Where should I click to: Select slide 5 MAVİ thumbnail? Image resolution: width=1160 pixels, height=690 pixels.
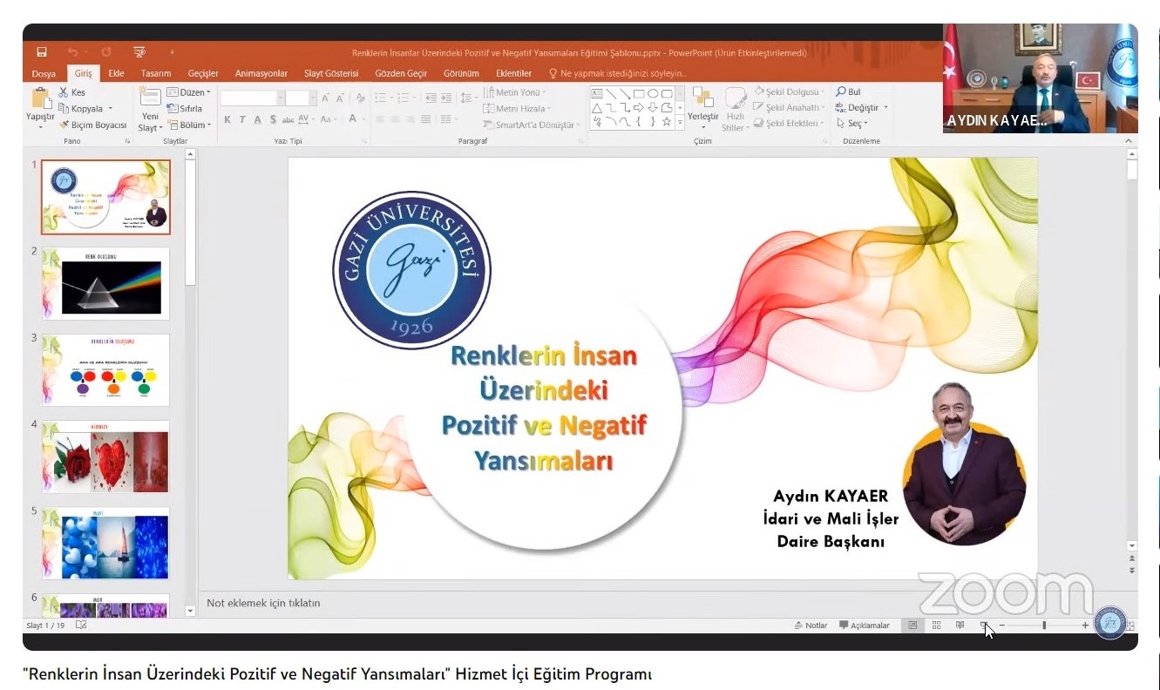pos(105,544)
